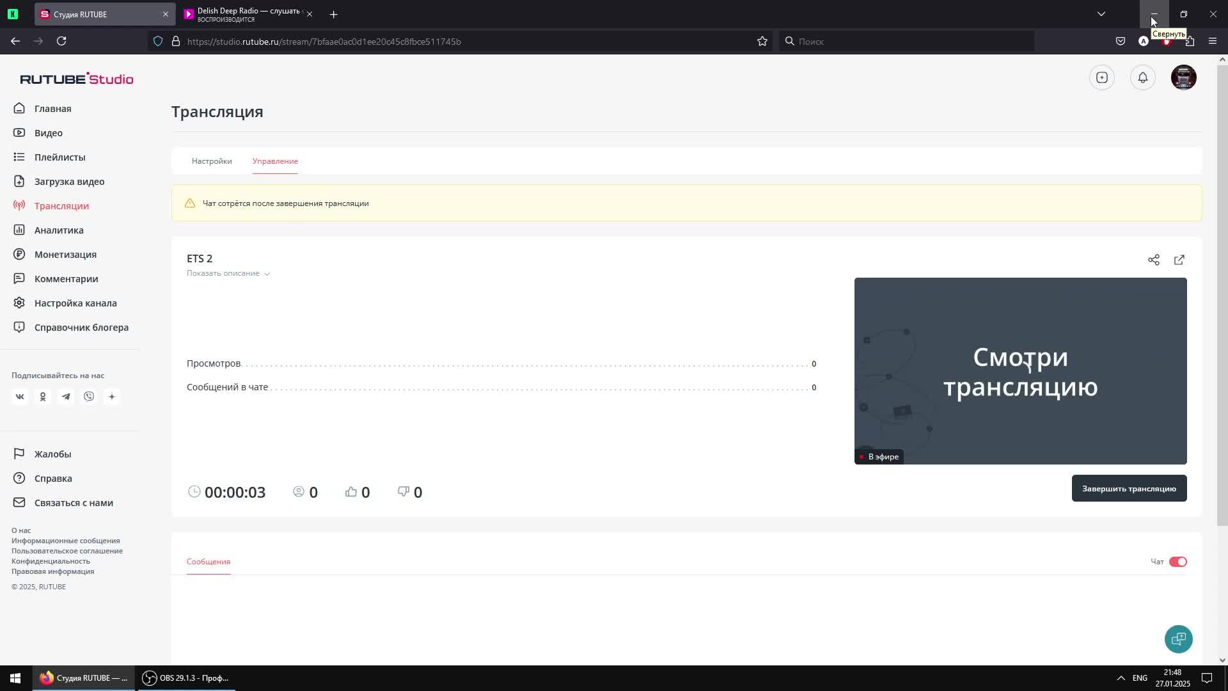Viewport: 1228px width, 691px height.
Task: Open the Windows Start menu
Action: (x=15, y=678)
